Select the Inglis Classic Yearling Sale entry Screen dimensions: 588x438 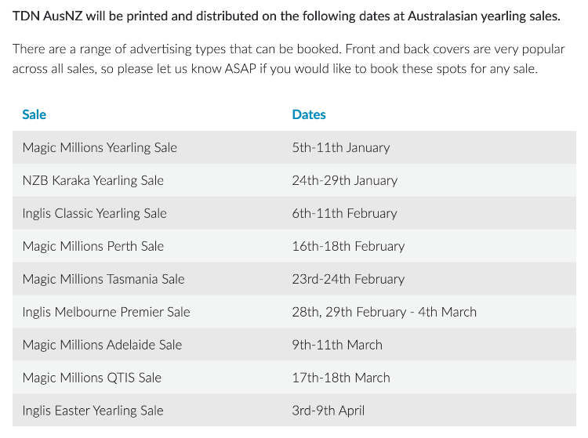pyautogui.click(x=95, y=213)
